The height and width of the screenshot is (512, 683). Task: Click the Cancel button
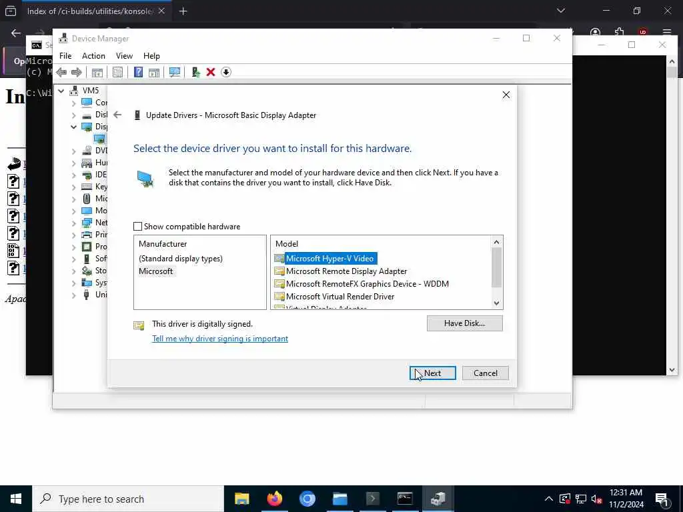[486, 373]
